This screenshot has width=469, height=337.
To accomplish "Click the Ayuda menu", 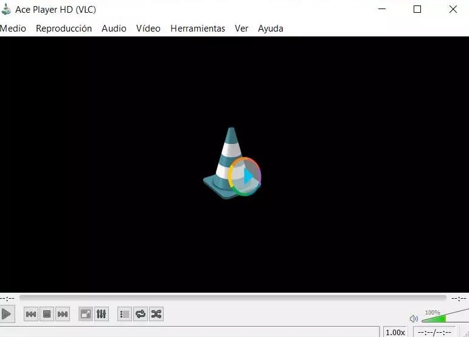I will 271,29.
